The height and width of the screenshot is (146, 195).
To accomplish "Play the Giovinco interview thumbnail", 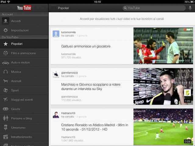I will click(163, 86).
